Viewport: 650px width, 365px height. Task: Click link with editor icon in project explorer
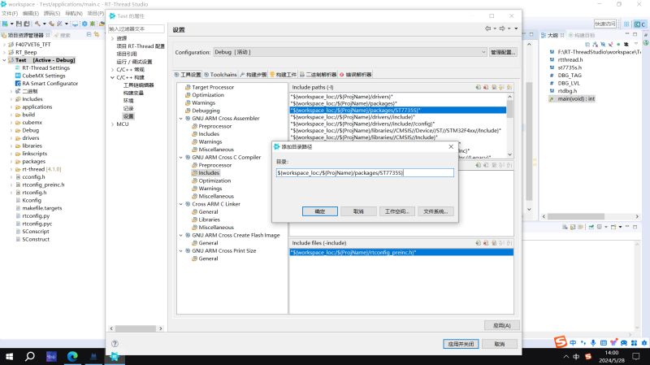coord(97,35)
